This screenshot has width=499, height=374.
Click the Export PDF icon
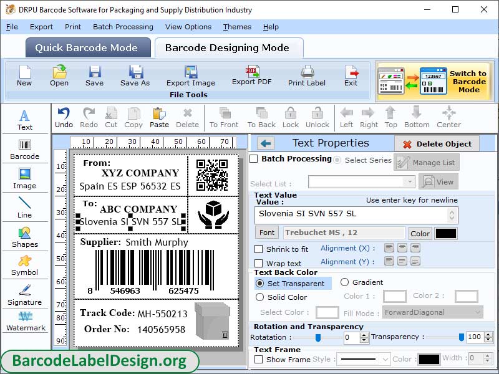tap(252, 75)
